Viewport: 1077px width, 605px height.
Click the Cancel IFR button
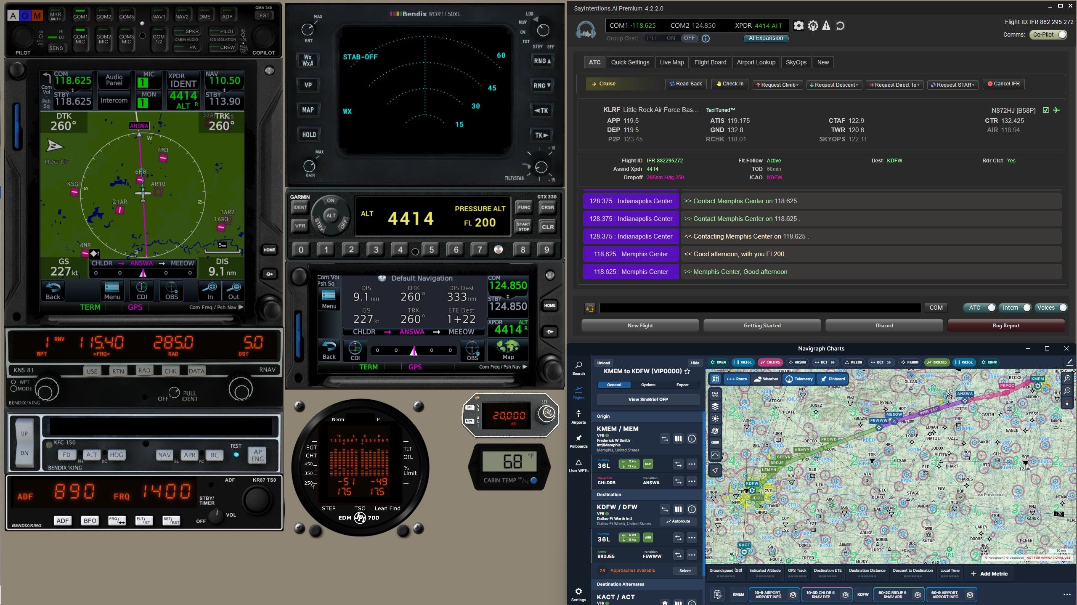click(x=1003, y=84)
